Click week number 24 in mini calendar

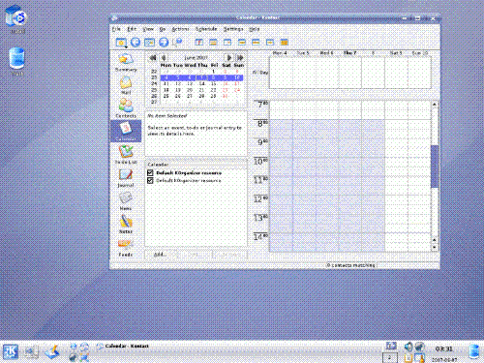tap(154, 84)
